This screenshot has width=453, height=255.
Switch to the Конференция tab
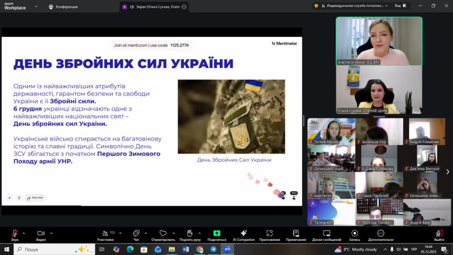(63, 7)
